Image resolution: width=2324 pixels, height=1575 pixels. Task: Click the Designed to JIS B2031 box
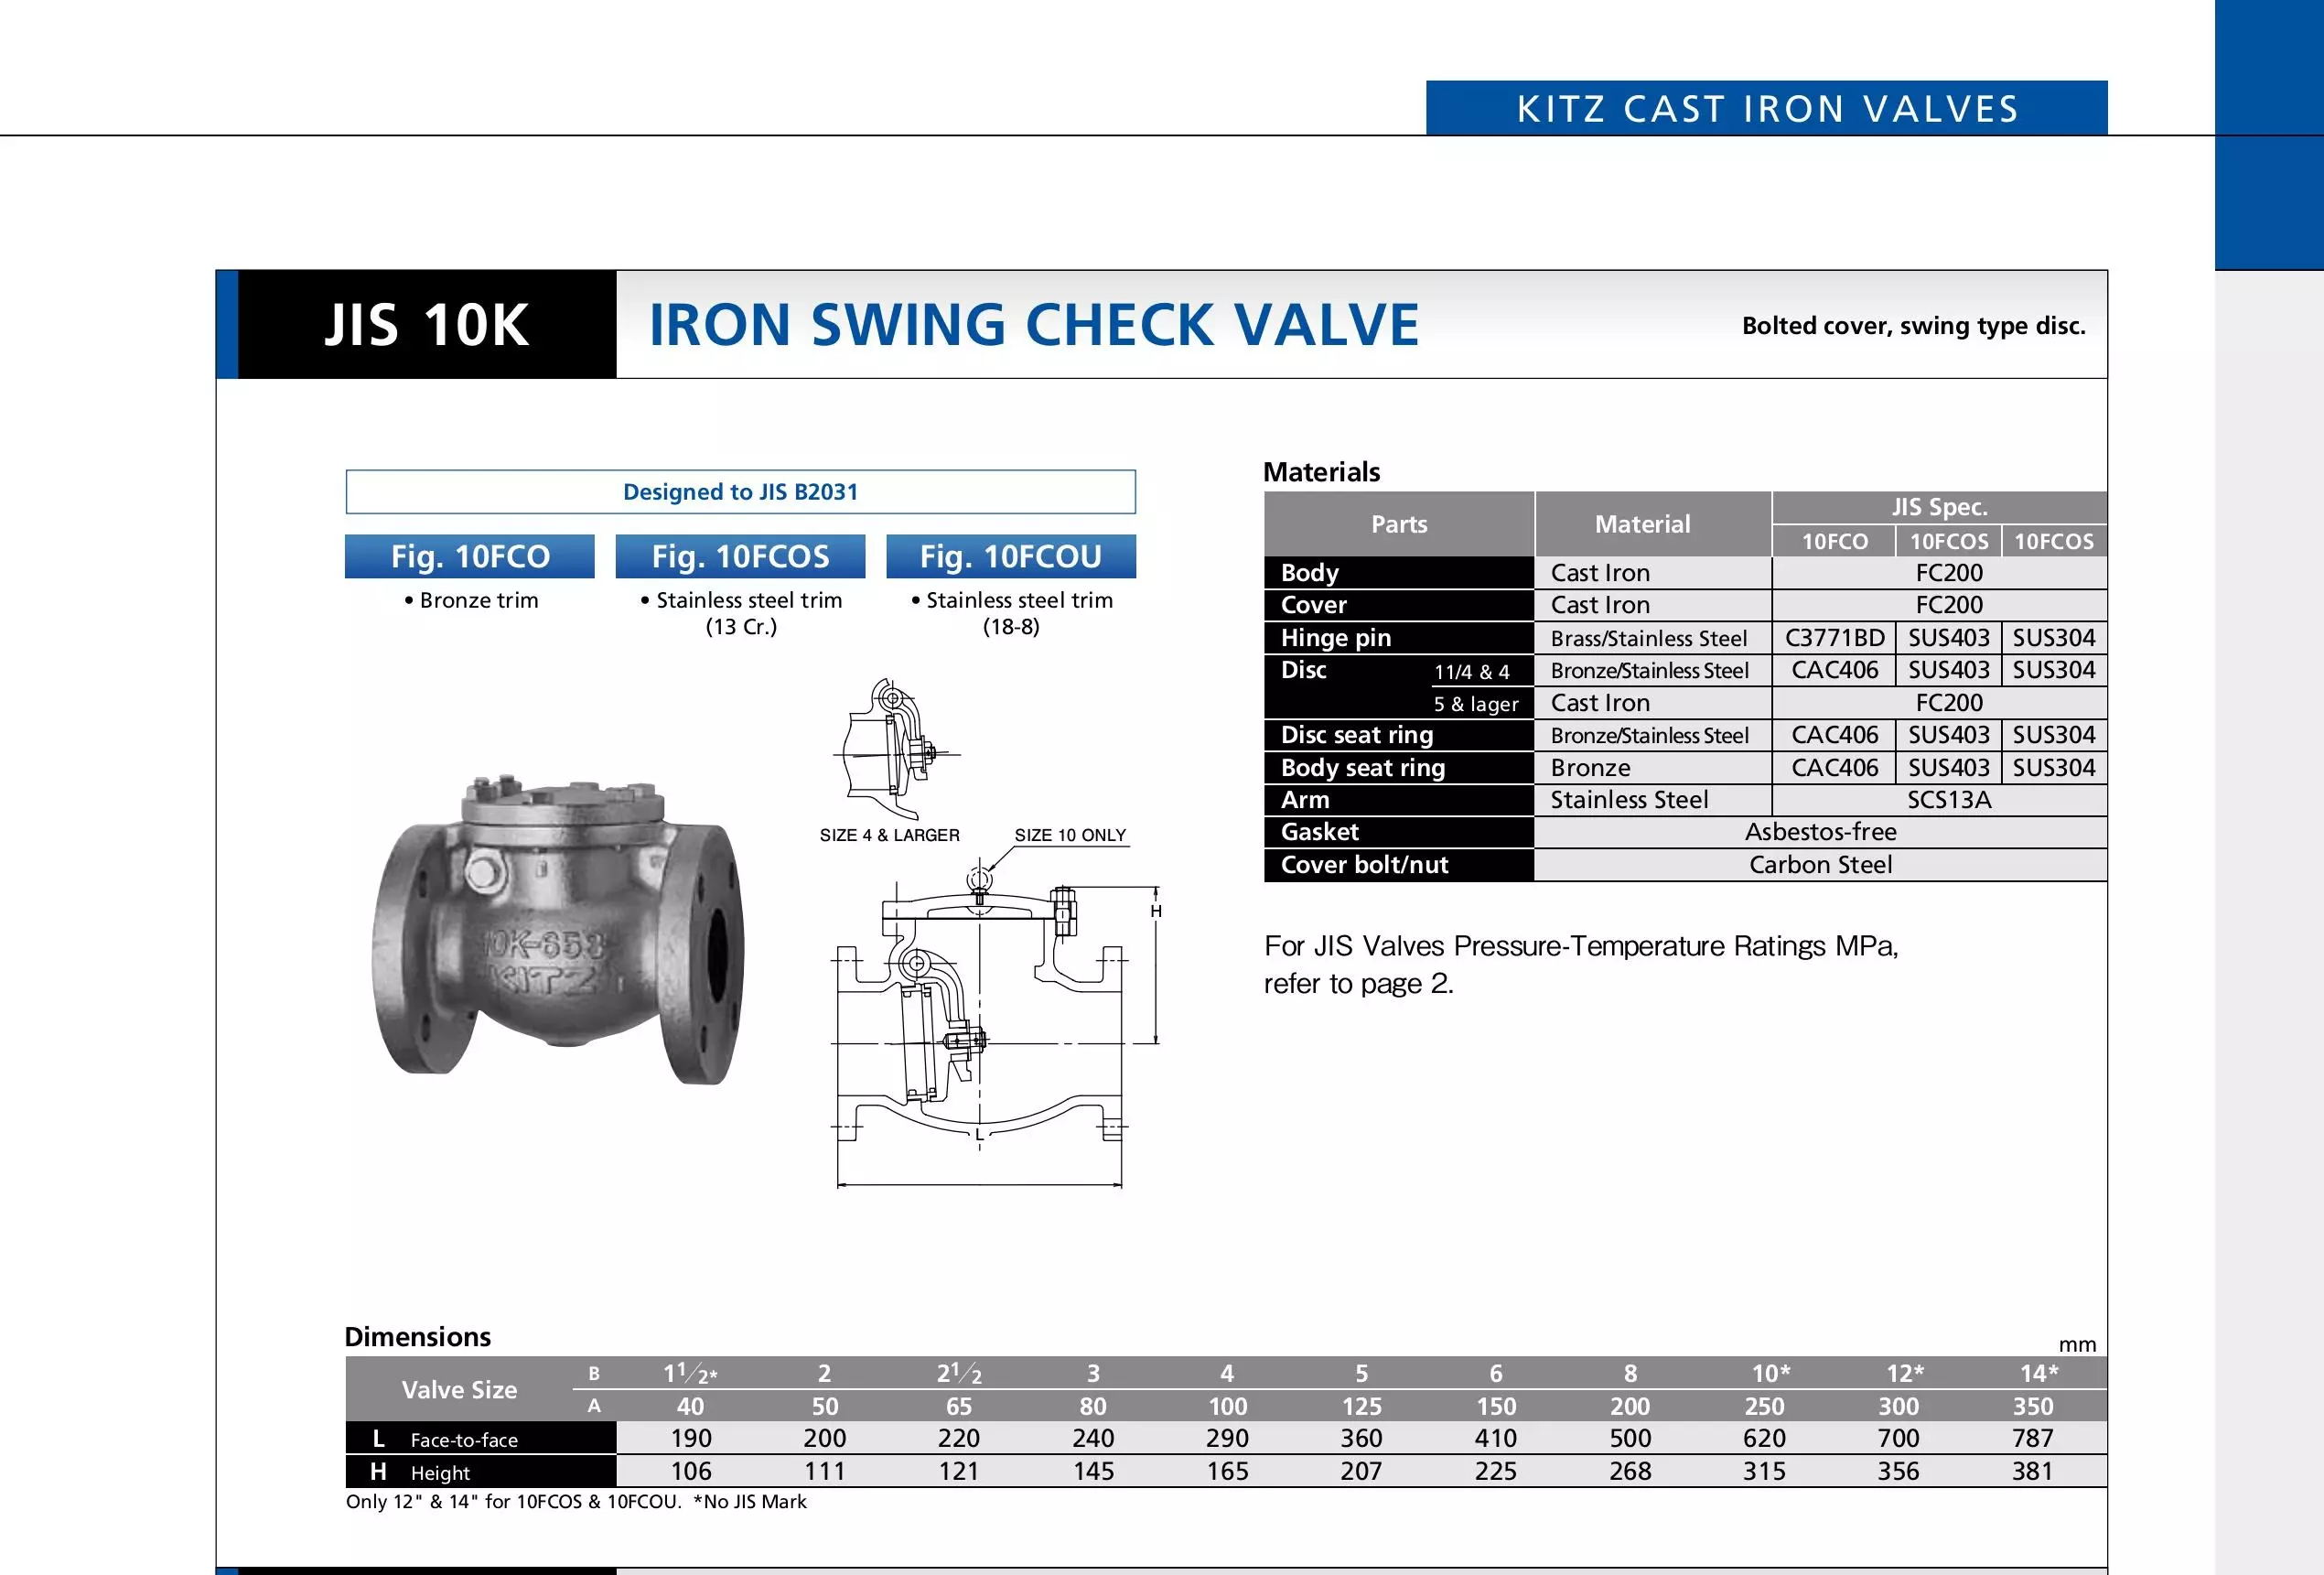pyautogui.click(x=740, y=492)
